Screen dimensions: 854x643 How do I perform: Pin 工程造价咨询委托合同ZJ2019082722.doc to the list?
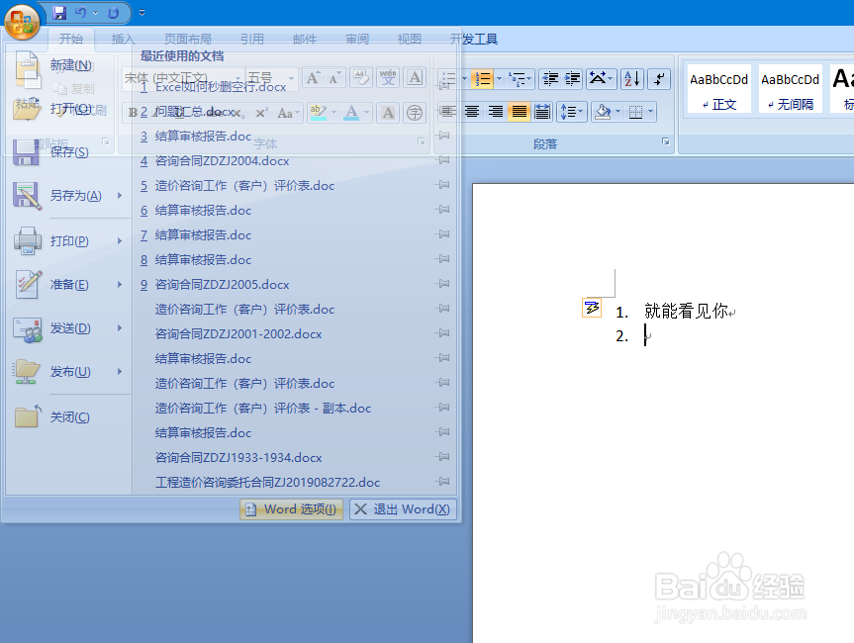444,482
